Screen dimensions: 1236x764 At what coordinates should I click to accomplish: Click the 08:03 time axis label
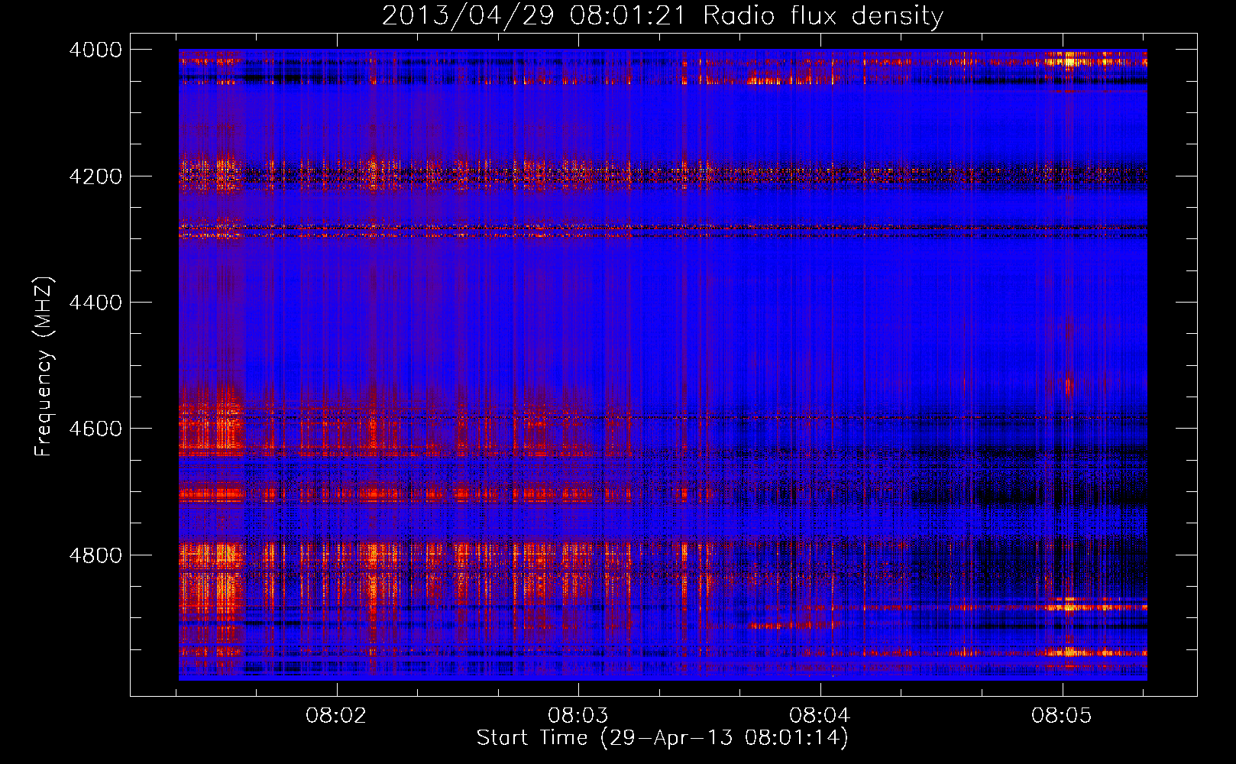pos(578,716)
